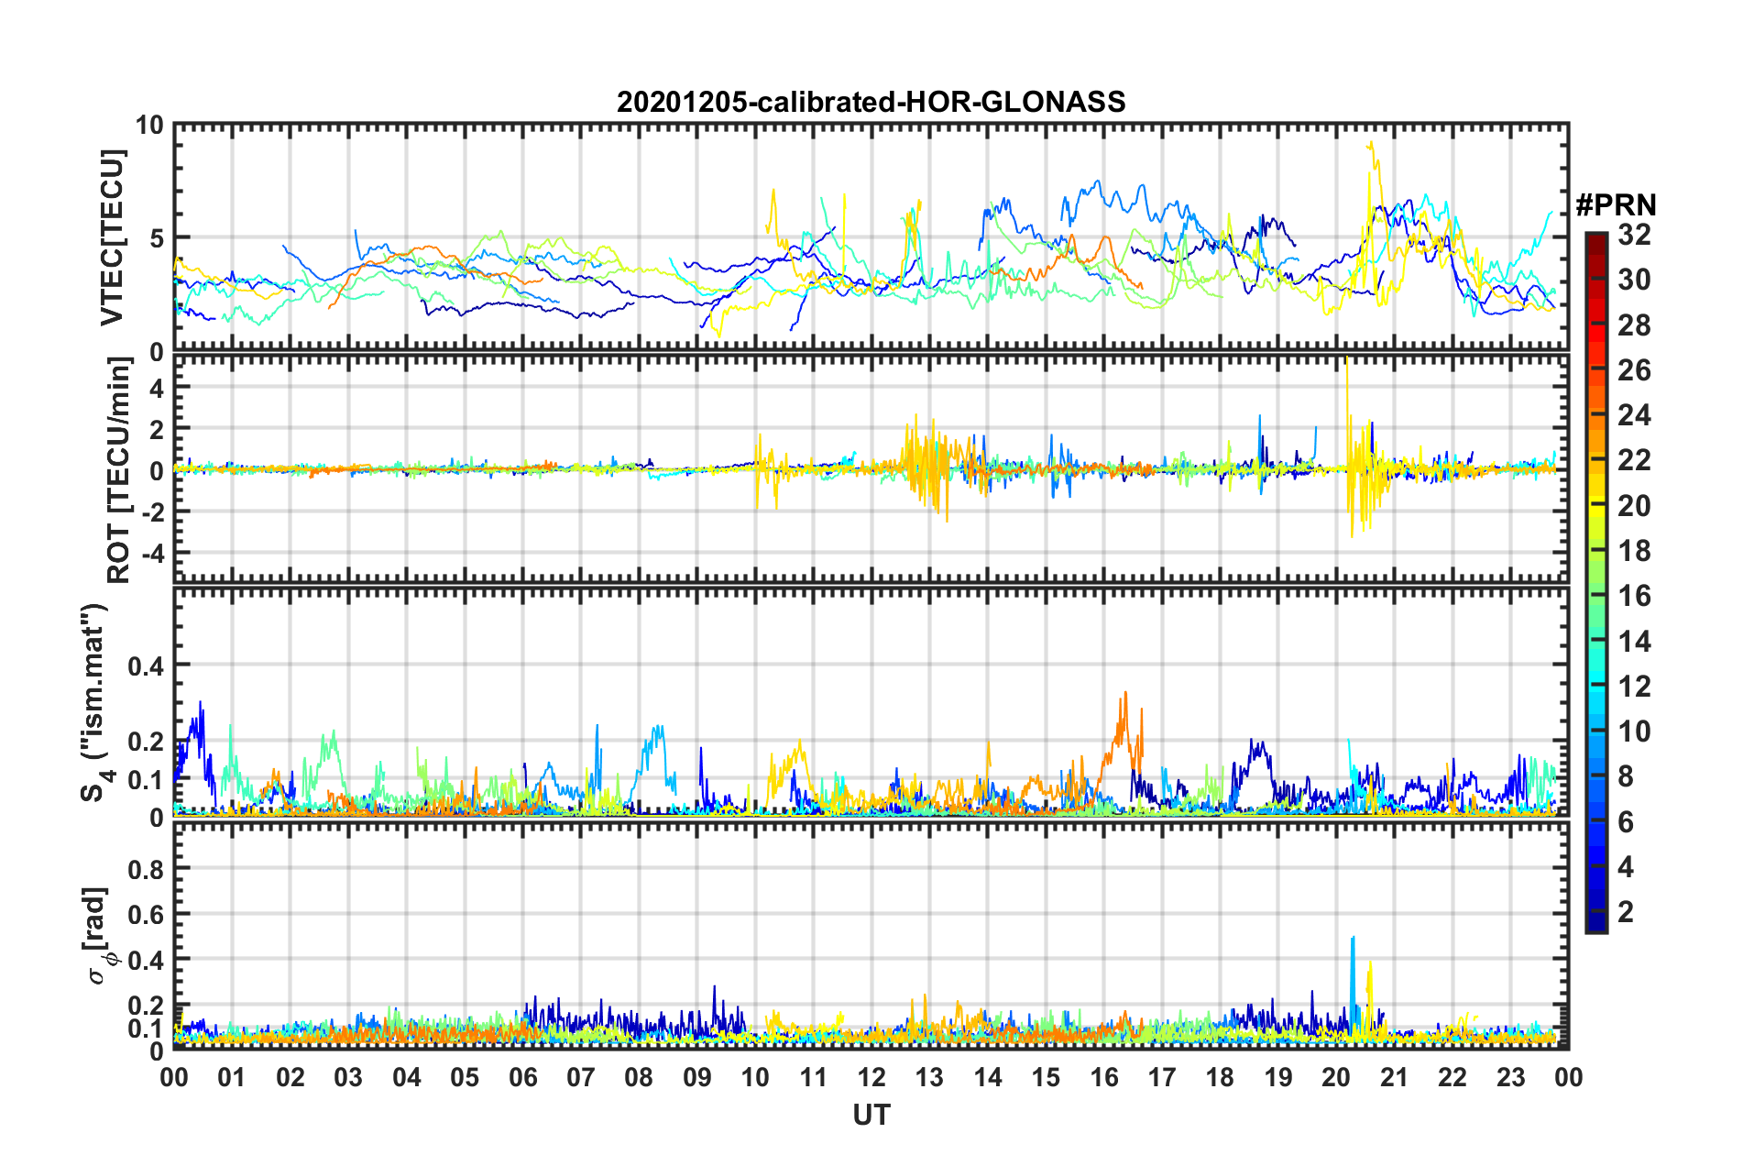
Task: Select the "13" hour tick on the UT axis
Action: [x=929, y=1077]
